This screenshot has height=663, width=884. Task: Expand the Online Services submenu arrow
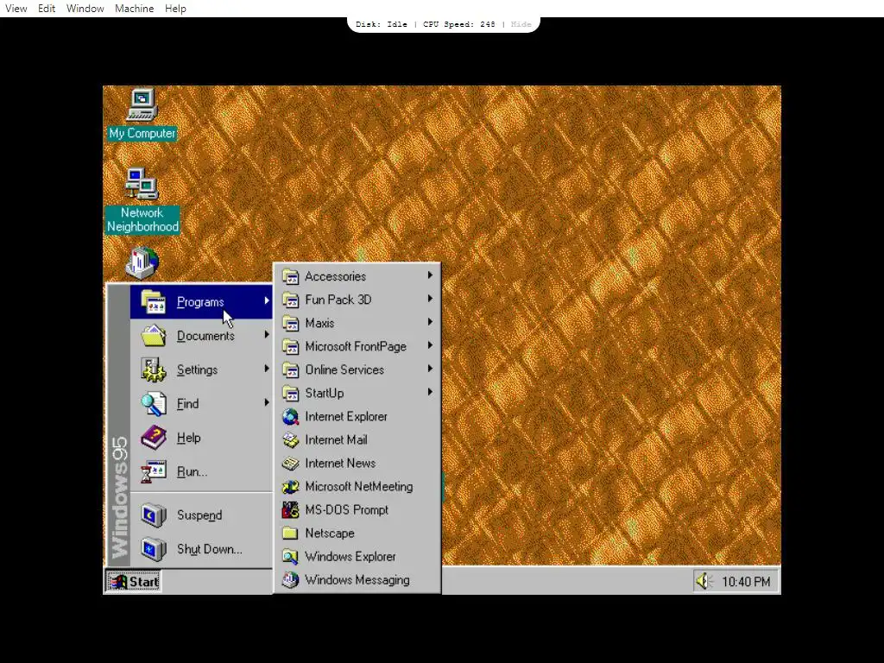pos(430,368)
